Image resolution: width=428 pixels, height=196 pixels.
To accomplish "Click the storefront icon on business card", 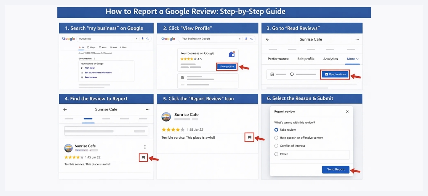I will coord(231,54).
